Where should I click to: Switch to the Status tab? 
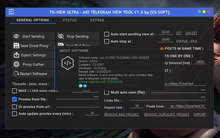(69, 20)
